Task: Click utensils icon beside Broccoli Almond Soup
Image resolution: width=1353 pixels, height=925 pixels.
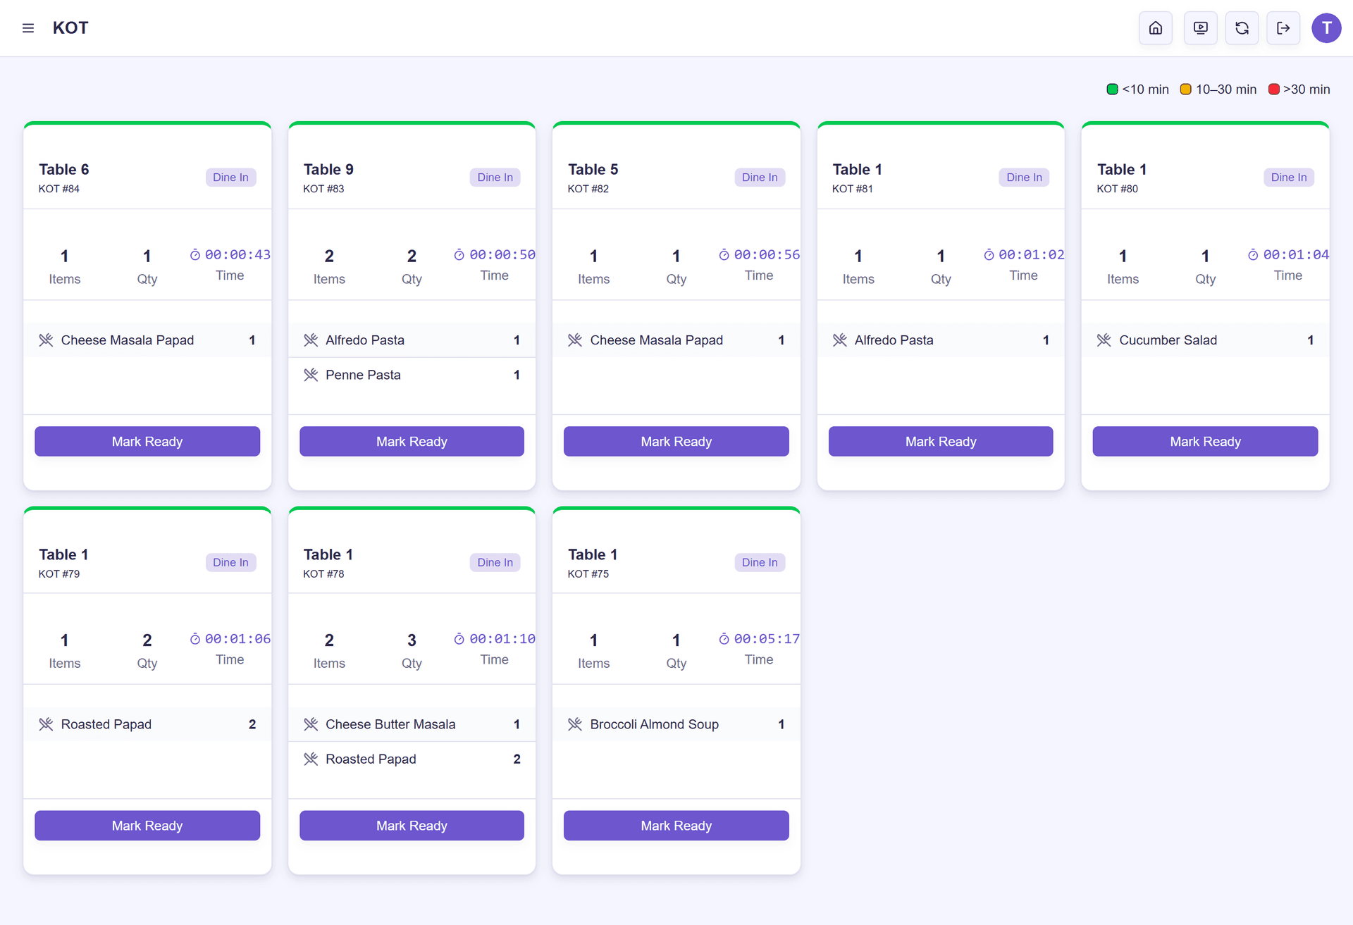Action: (x=575, y=724)
